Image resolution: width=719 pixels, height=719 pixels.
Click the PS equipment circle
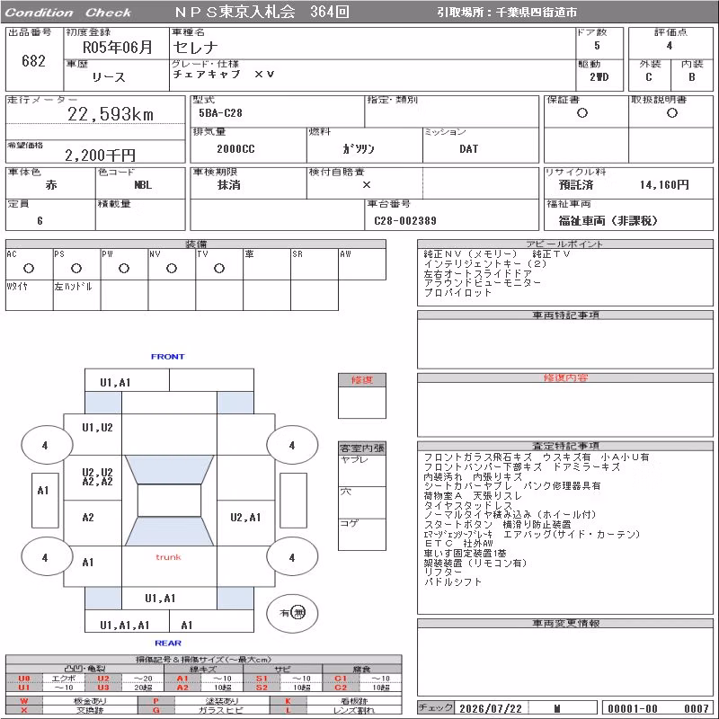point(76,269)
